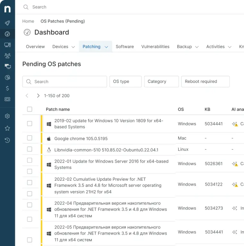The height and width of the screenshot is (246, 244).
Task: Open the Reboot required filter dropdown
Action: (x=205, y=82)
